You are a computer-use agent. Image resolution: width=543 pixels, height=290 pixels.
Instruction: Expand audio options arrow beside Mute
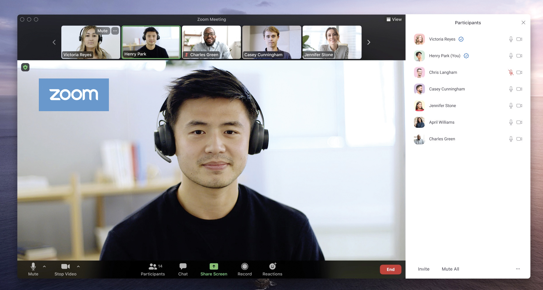44,266
